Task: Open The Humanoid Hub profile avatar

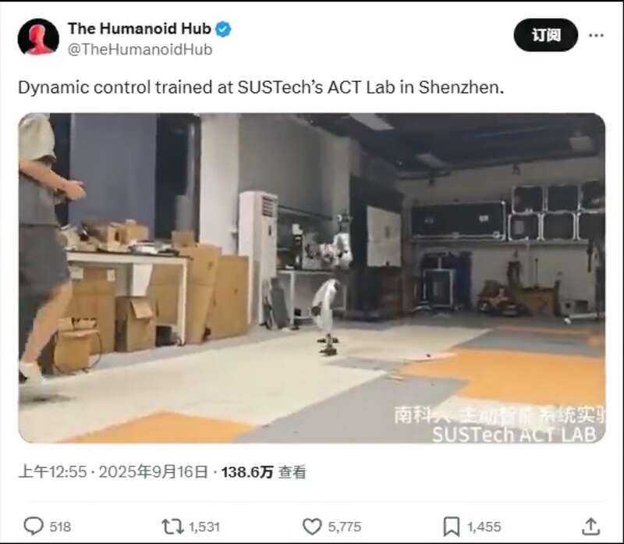Action: pos(38,37)
